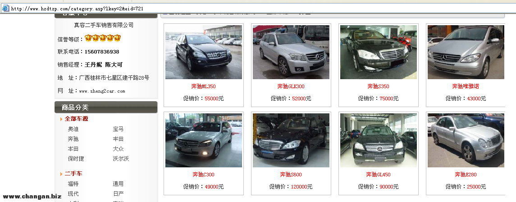Click the orange arrow beside 全部车源
Viewport: 516px width, 202px height.
[61, 119]
